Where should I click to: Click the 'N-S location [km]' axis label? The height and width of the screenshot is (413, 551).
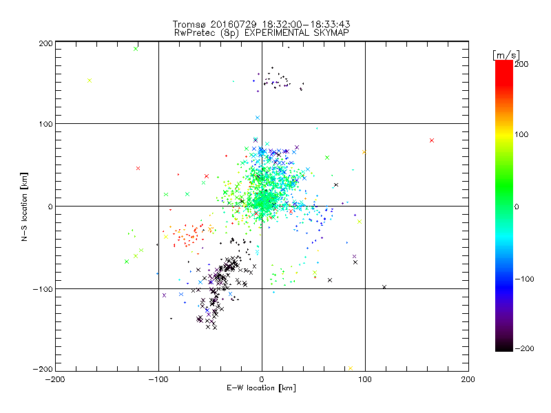pos(24,207)
